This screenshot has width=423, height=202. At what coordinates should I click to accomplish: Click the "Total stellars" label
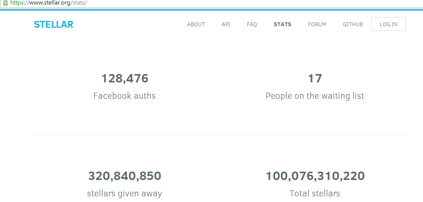pos(315,193)
